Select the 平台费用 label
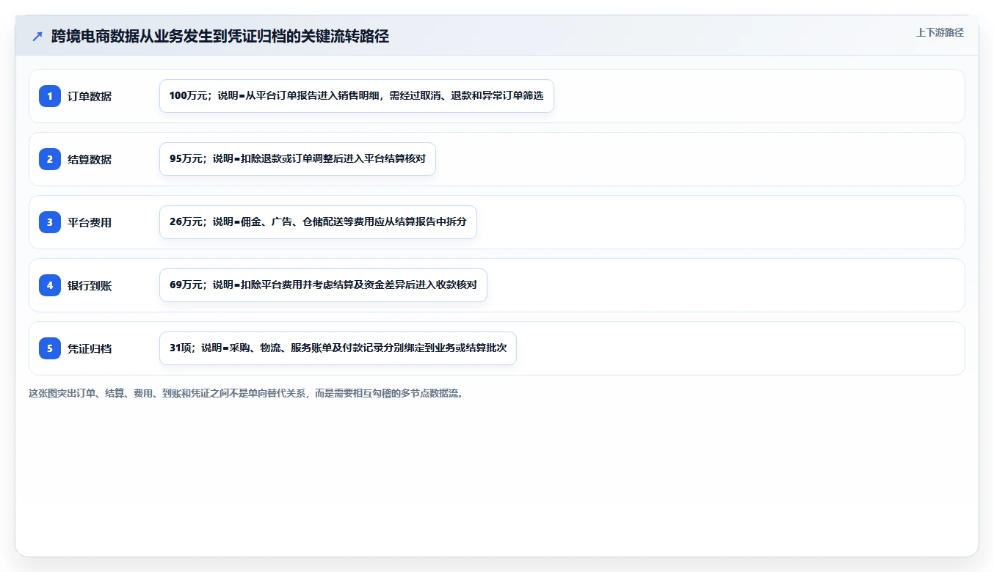The width and height of the screenshot is (994, 572). (90, 222)
